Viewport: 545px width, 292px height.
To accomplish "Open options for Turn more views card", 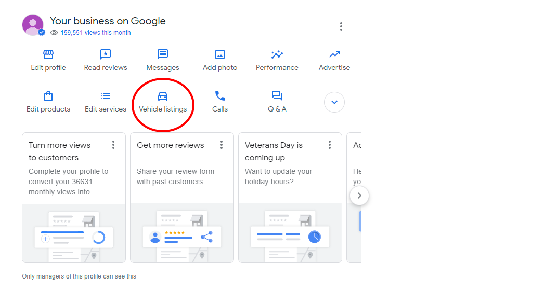I will (113, 145).
